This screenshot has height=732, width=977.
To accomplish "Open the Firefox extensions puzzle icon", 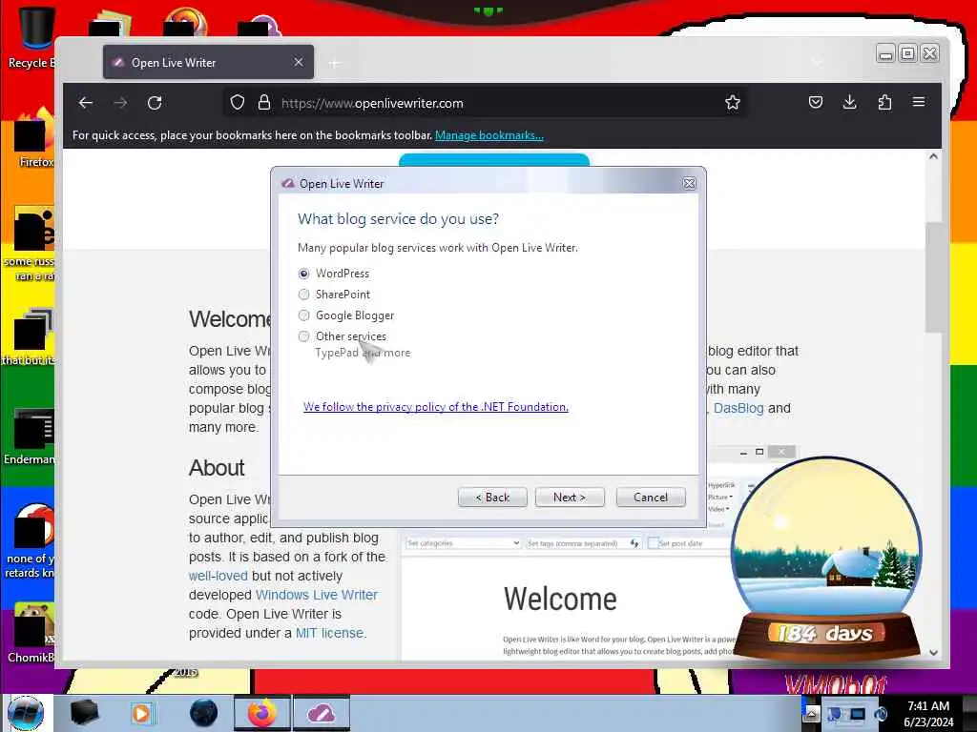I will pos(884,103).
